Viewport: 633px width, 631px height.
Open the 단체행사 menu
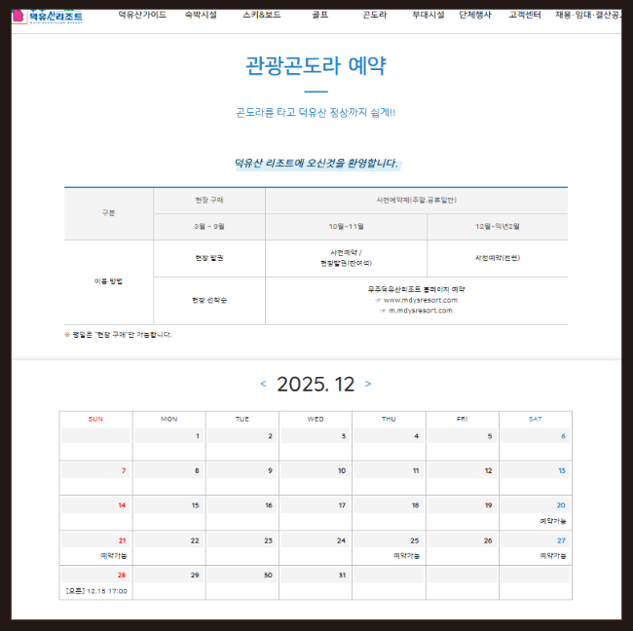point(475,15)
